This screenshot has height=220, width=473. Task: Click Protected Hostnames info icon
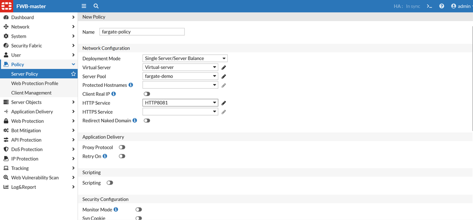[131, 85]
